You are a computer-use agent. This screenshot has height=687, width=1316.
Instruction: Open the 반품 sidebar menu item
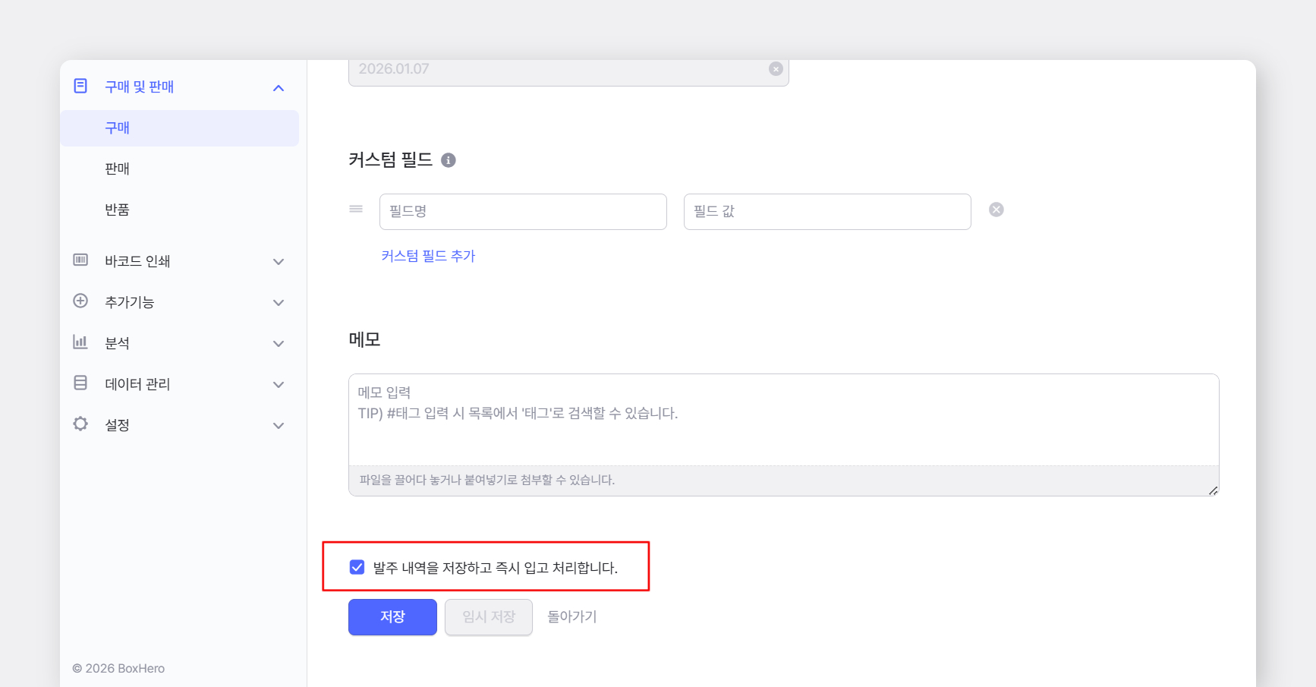[x=118, y=210]
